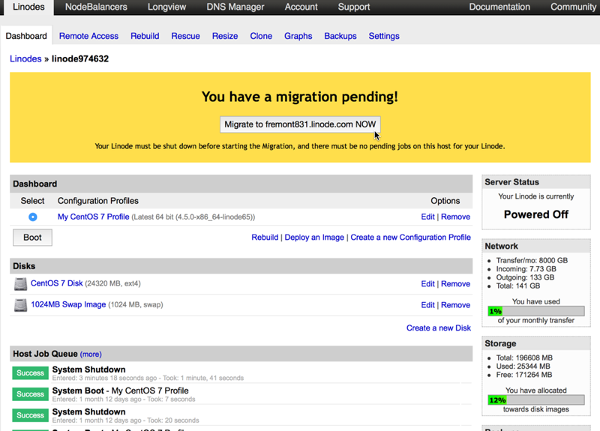
Task: Click Success badge for System Boot job
Action: coord(30,394)
